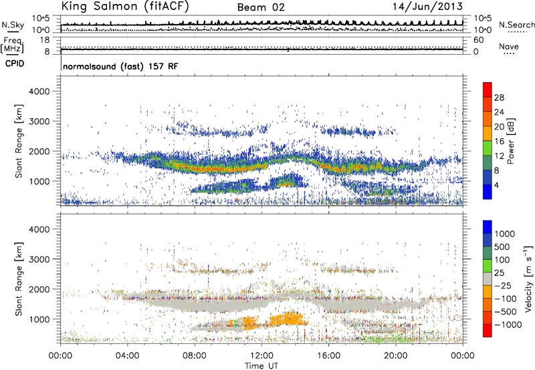Click the velocity panel's "2000" range tick
The width and height of the screenshot is (535, 370).
click(39, 289)
